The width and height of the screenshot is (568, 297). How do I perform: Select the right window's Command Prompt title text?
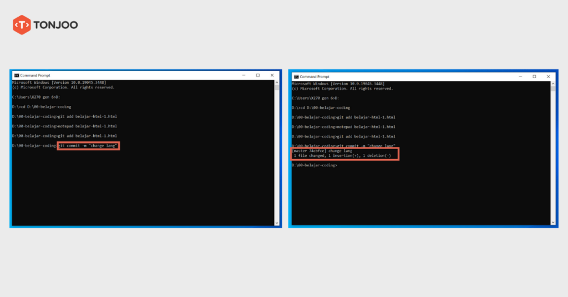click(316, 76)
